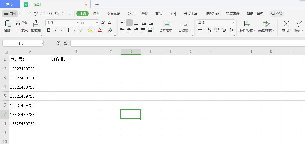This screenshot has width=305, height=144.
Task: Toggle Bold formatting
Action: [49, 30]
